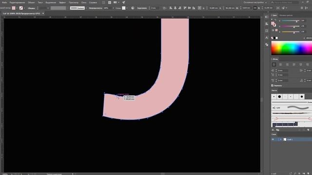Open the Файл menu

point(4,2)
